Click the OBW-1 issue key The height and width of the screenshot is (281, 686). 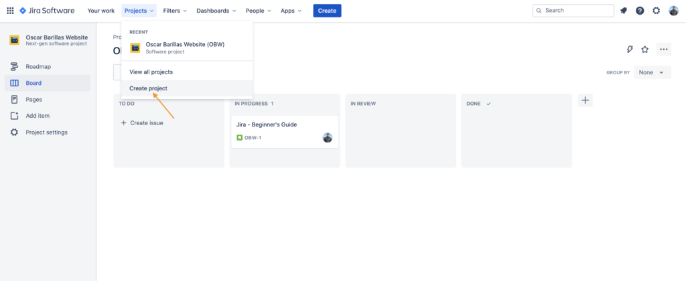tap(253, 138)
